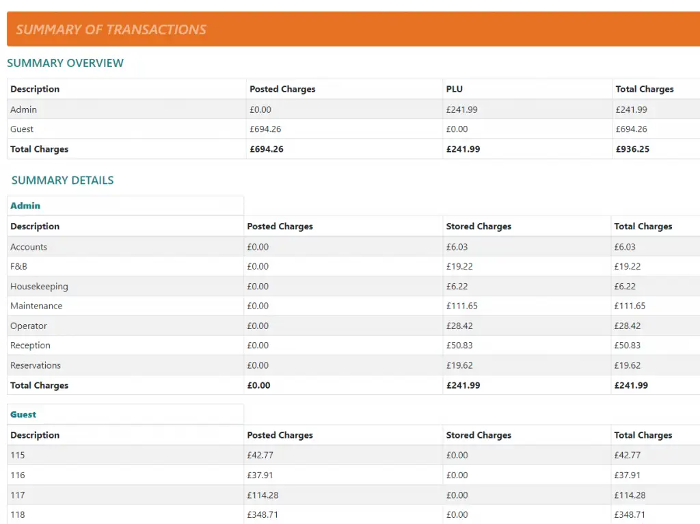Click Guest's Posted Charges £694.26 in overview
Image resolution: width=700 pixels, height=524 pixels.
pyautogui.click(x=265, y=129)
